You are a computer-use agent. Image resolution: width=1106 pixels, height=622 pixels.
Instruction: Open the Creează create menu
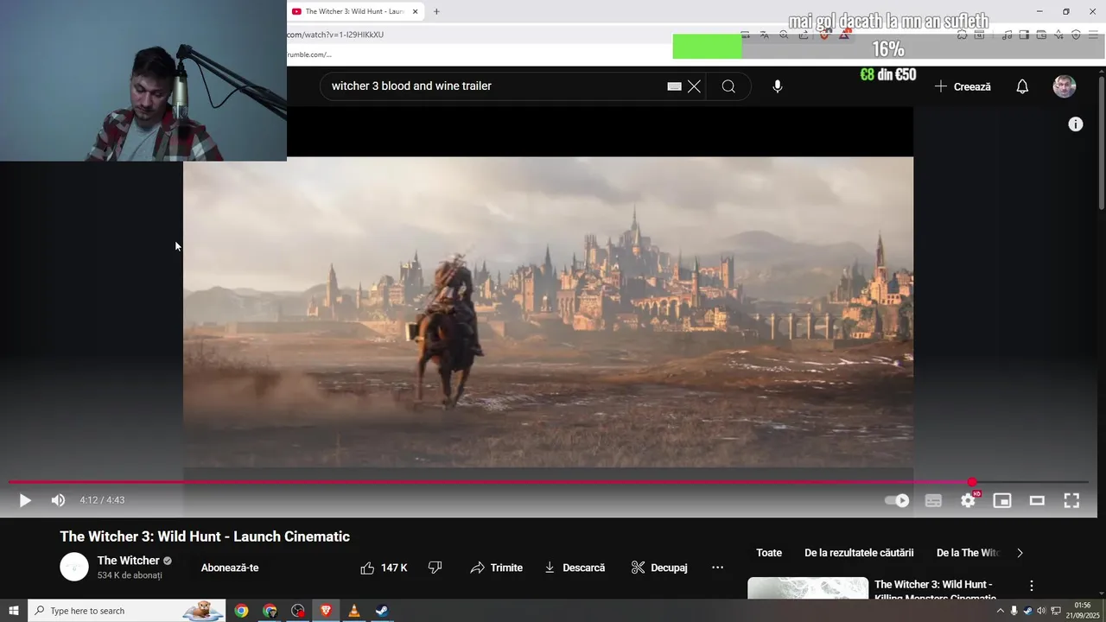[x=963, y=86]
